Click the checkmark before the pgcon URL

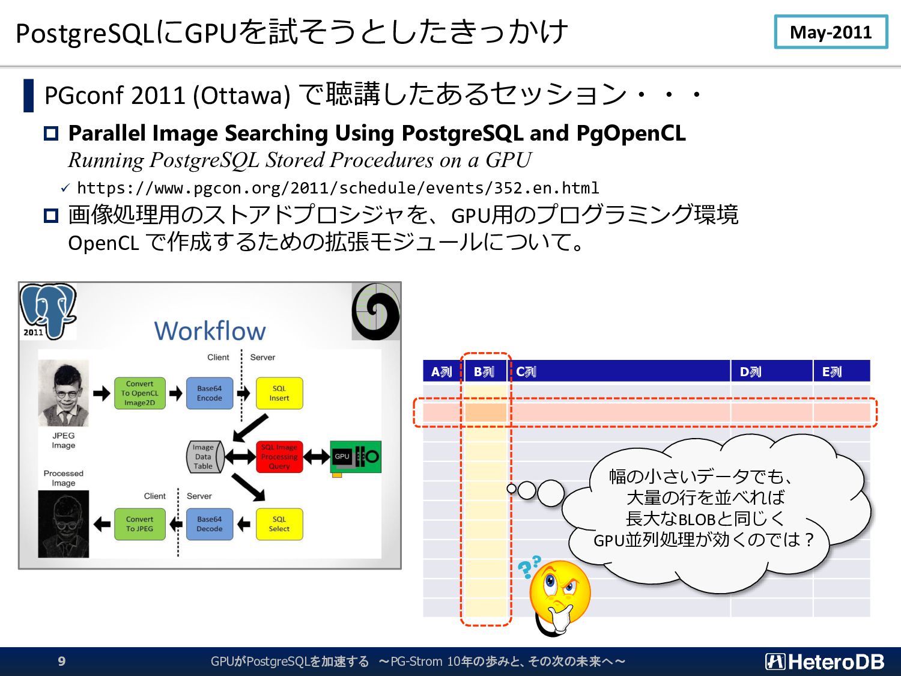pos(65,189)
